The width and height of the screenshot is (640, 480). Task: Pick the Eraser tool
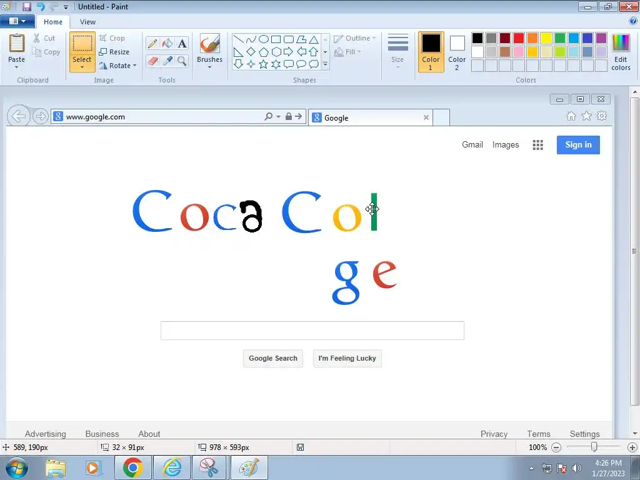pos(152,61)
